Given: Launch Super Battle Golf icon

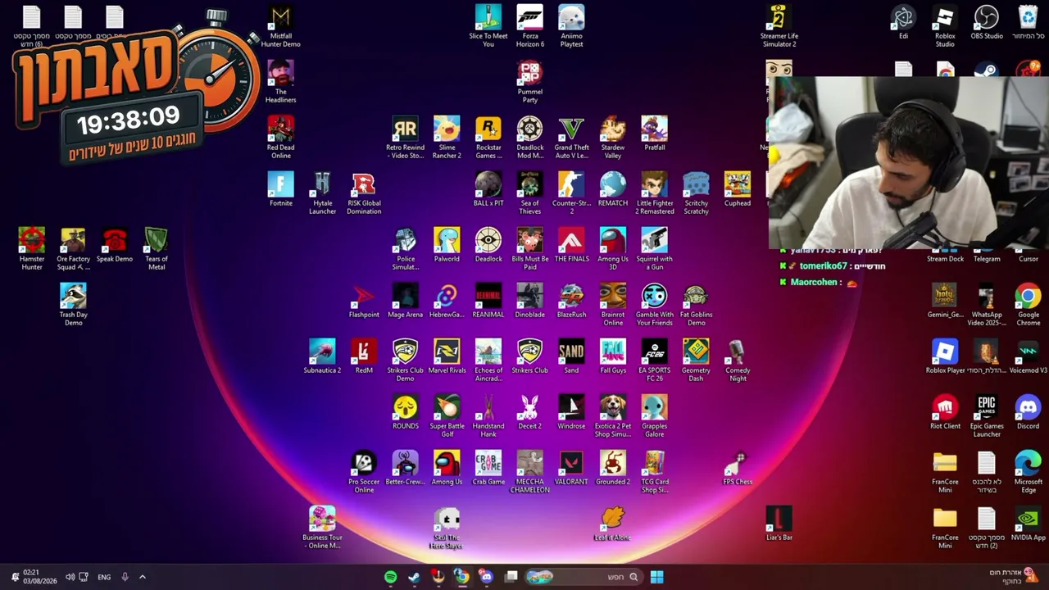Looking at the screenshot, I should (447, 416).
